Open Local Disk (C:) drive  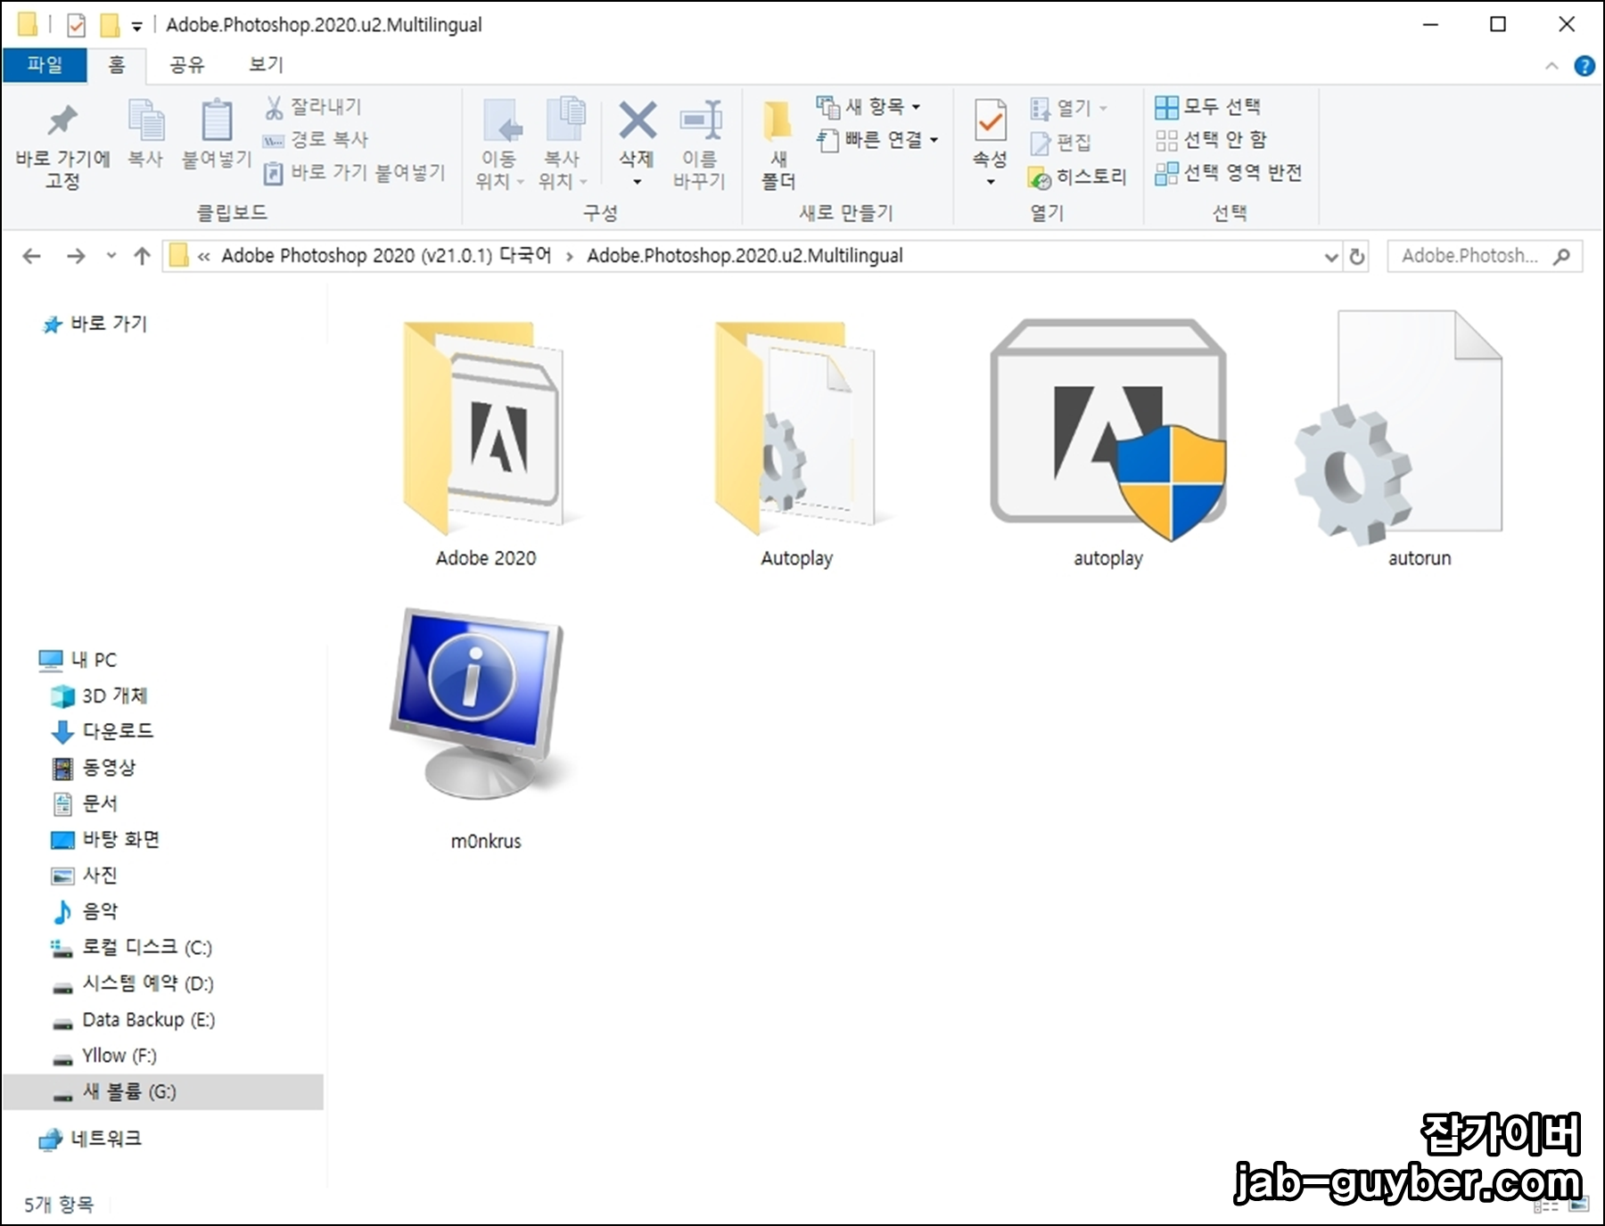(x=131, y=947)
